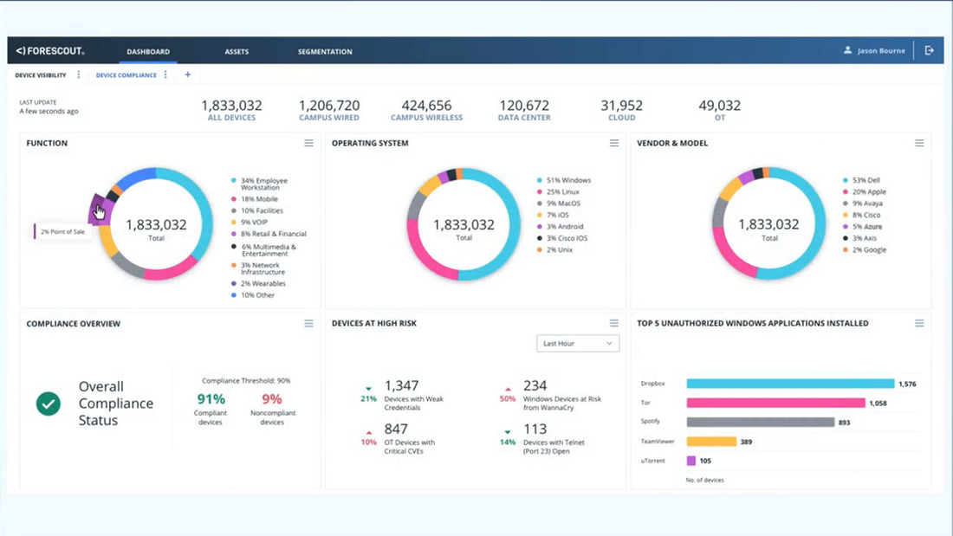953x536 pixels.
Task: Open the Jason Bourne user profile
Action: pos(875,50)
